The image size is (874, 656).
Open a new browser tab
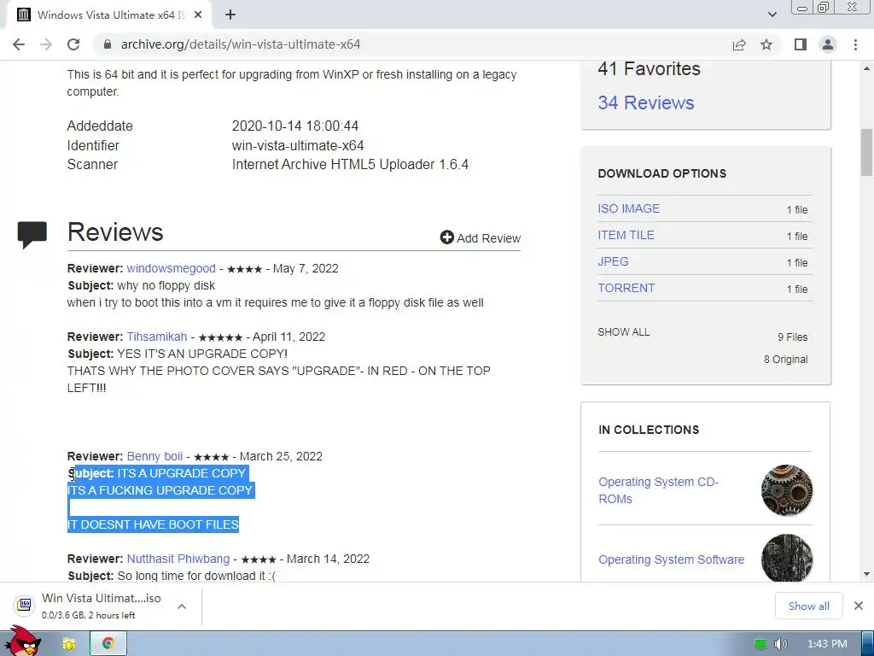click(230, 15)
